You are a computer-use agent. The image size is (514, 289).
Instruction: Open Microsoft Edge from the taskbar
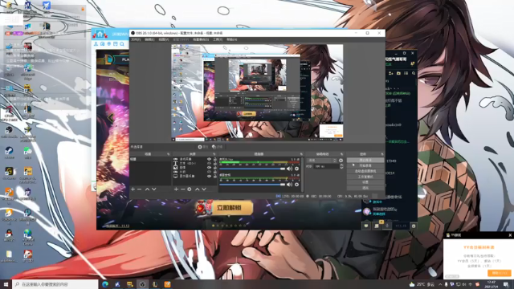pos(105,284)
